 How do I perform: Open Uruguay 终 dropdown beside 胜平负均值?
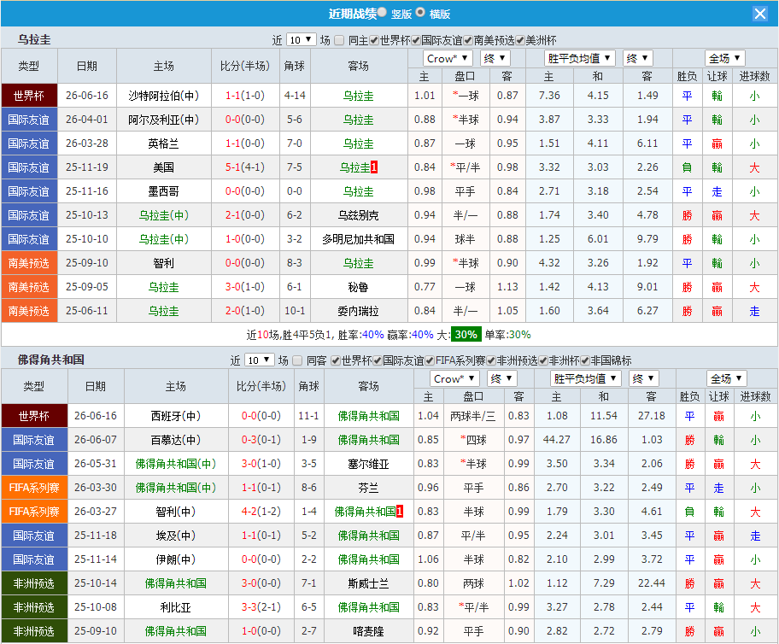tap(637, 58)
